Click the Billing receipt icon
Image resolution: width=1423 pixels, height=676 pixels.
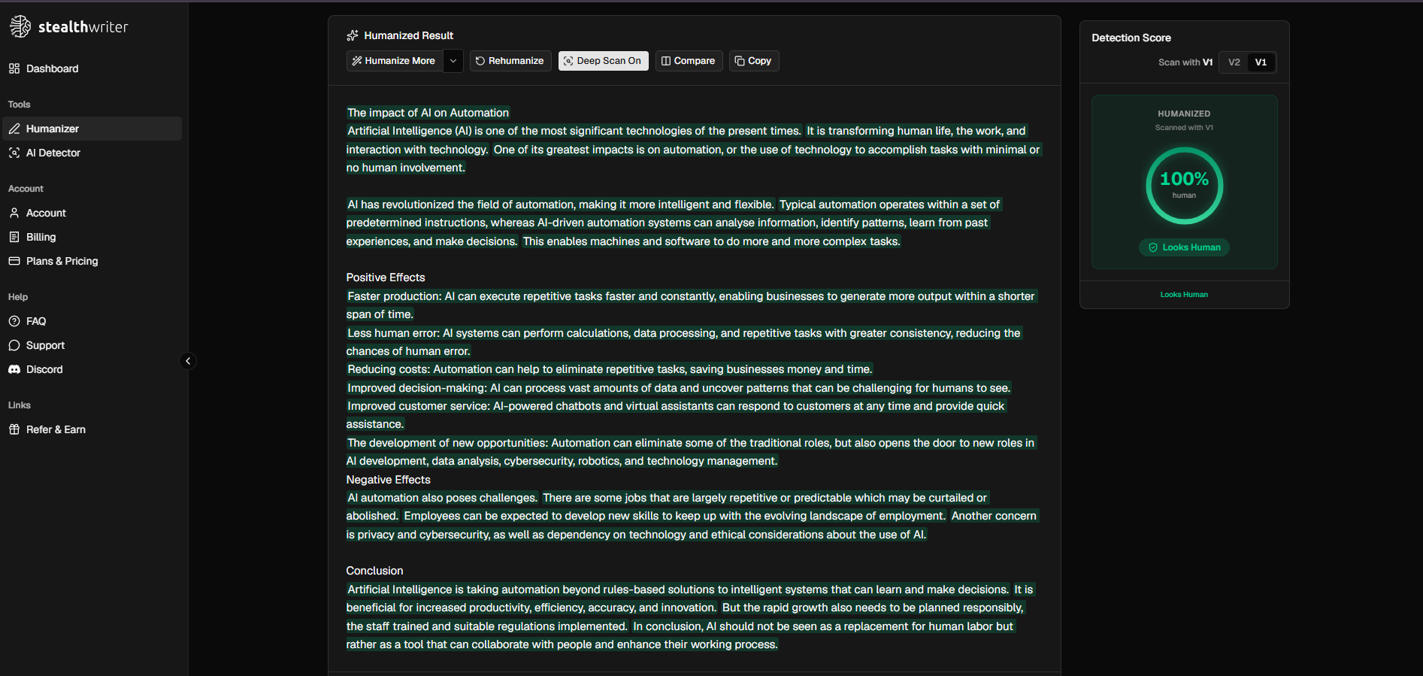click(14, 237)
